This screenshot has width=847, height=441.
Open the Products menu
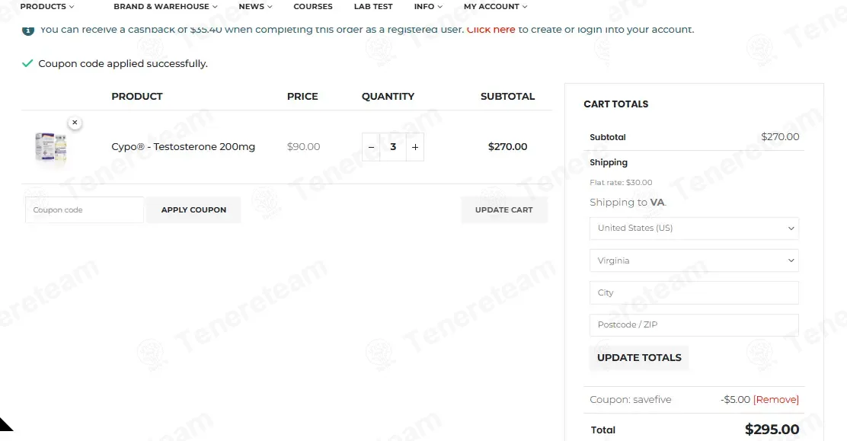point(47,7)
